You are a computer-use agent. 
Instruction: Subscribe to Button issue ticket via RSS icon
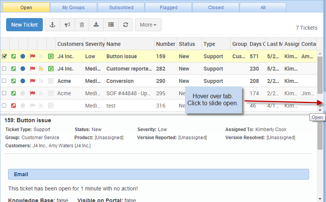pyautogui.click(x=41, y=56)
